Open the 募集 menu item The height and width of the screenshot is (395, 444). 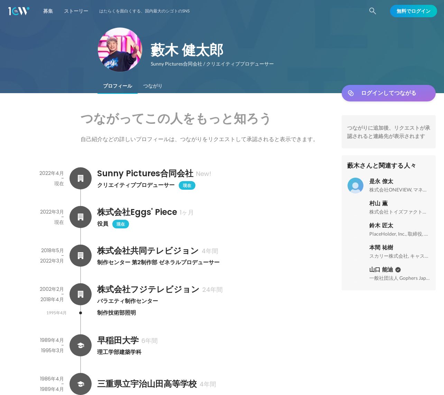[x=48, y=11]
